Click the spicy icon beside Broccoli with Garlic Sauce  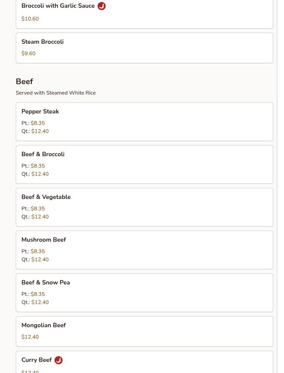pyautogui.click(x=101, y=6)
